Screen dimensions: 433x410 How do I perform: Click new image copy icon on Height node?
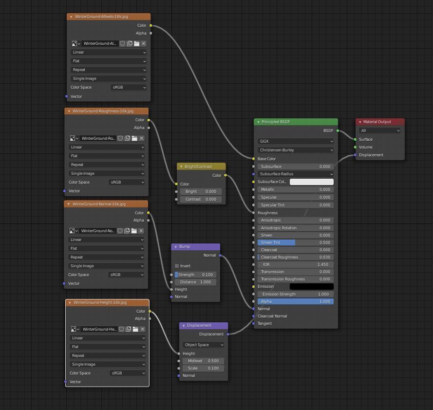pyautogui.click(x=129, y=329)
